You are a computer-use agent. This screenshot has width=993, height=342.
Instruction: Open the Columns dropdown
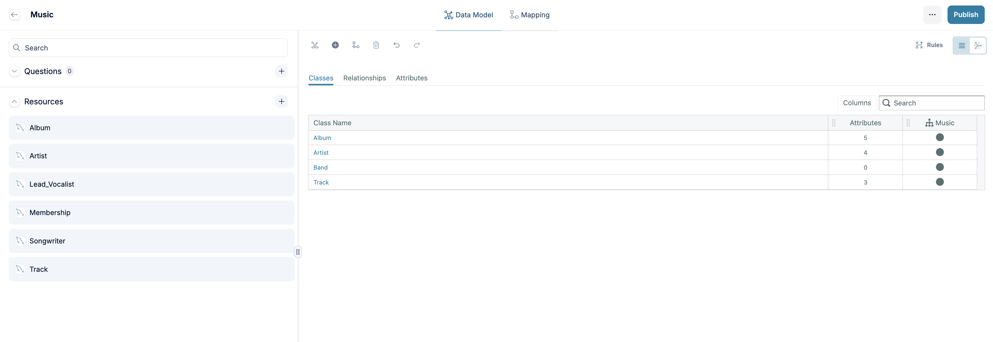[x=857, y=103]
